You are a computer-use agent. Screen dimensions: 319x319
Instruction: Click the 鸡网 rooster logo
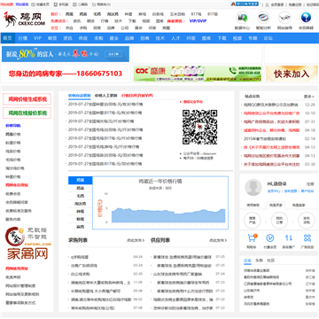click(25, 19)
